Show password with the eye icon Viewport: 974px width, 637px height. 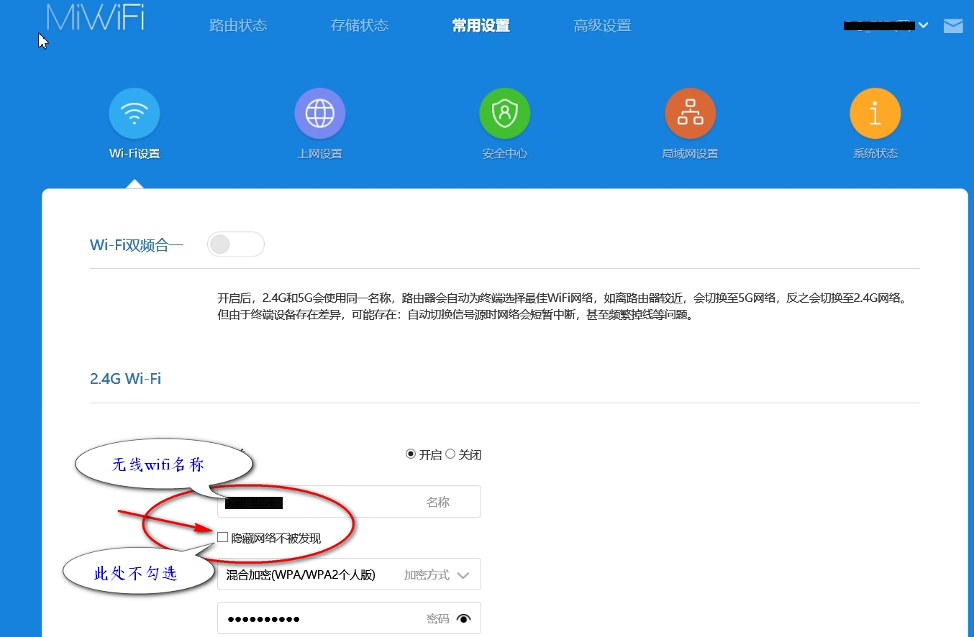pyautogui.click(x=463, y=618)
